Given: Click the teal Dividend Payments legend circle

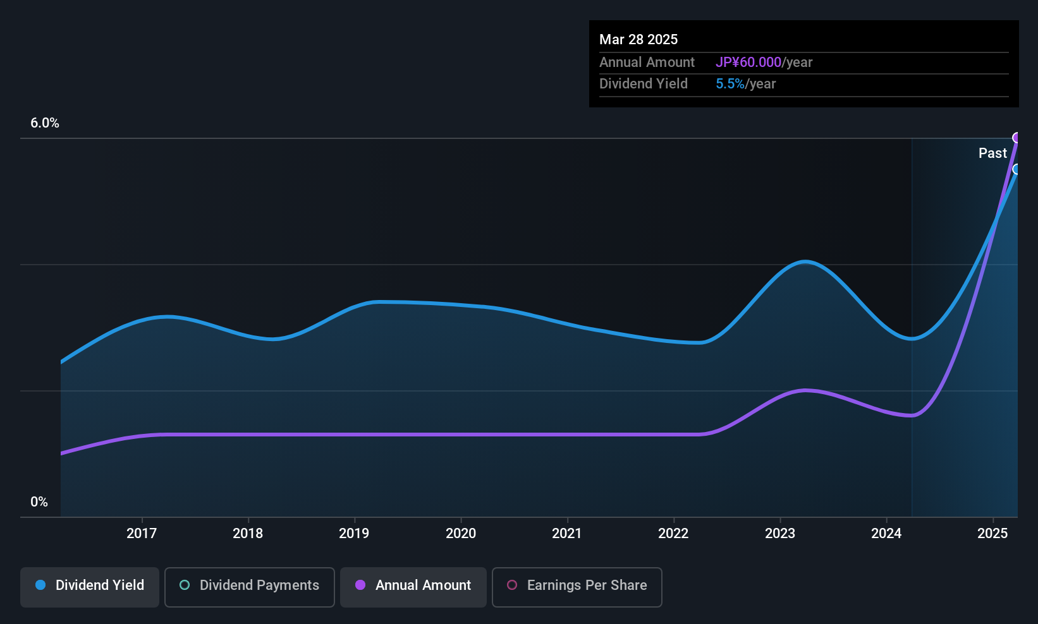Looking at the screenshot, I should 185,585.
